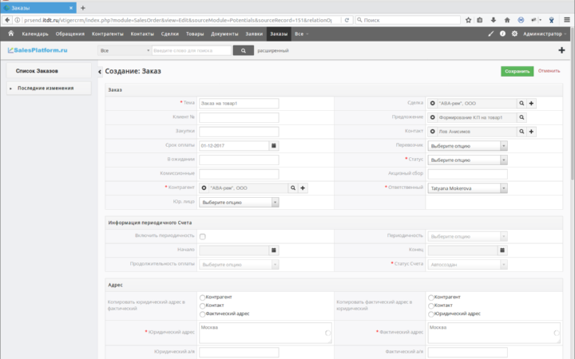Click the global search magnifier button

(x=243, y=50)
